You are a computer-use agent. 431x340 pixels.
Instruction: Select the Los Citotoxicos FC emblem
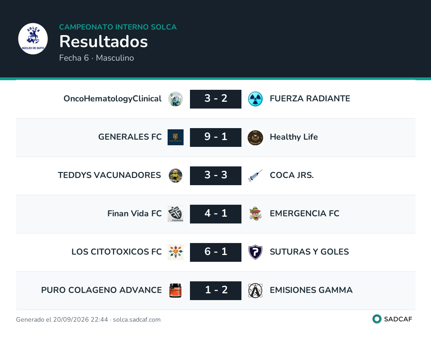[176, 252]
